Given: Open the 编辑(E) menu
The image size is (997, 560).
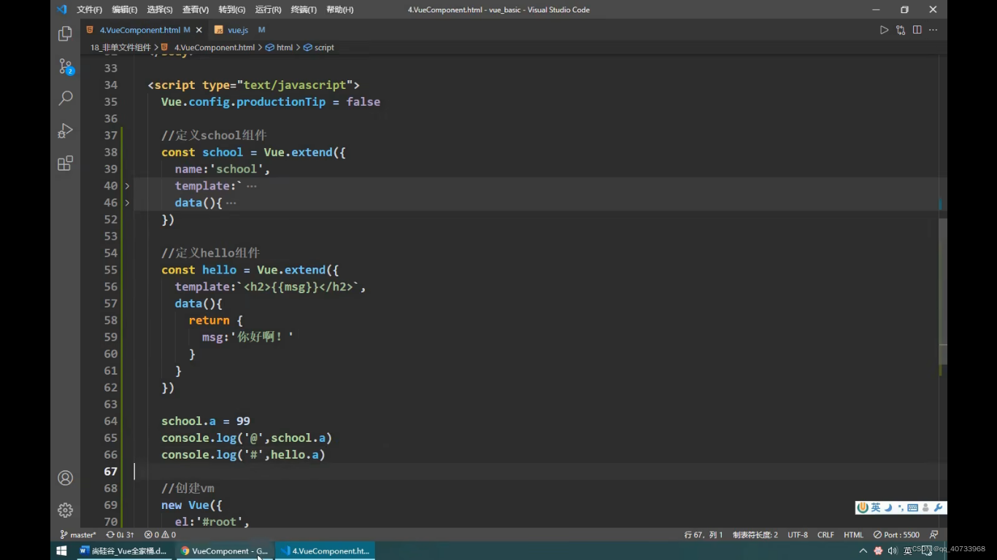Looking at the screenshot, I should 124,9.
